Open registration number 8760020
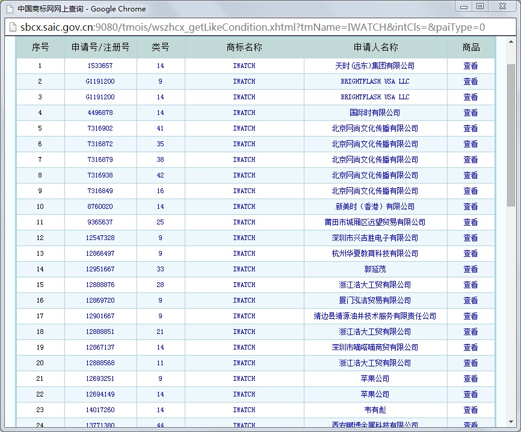 click(100, 206)
